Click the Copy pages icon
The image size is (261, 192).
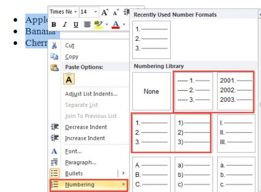click(x=54, y=56)
